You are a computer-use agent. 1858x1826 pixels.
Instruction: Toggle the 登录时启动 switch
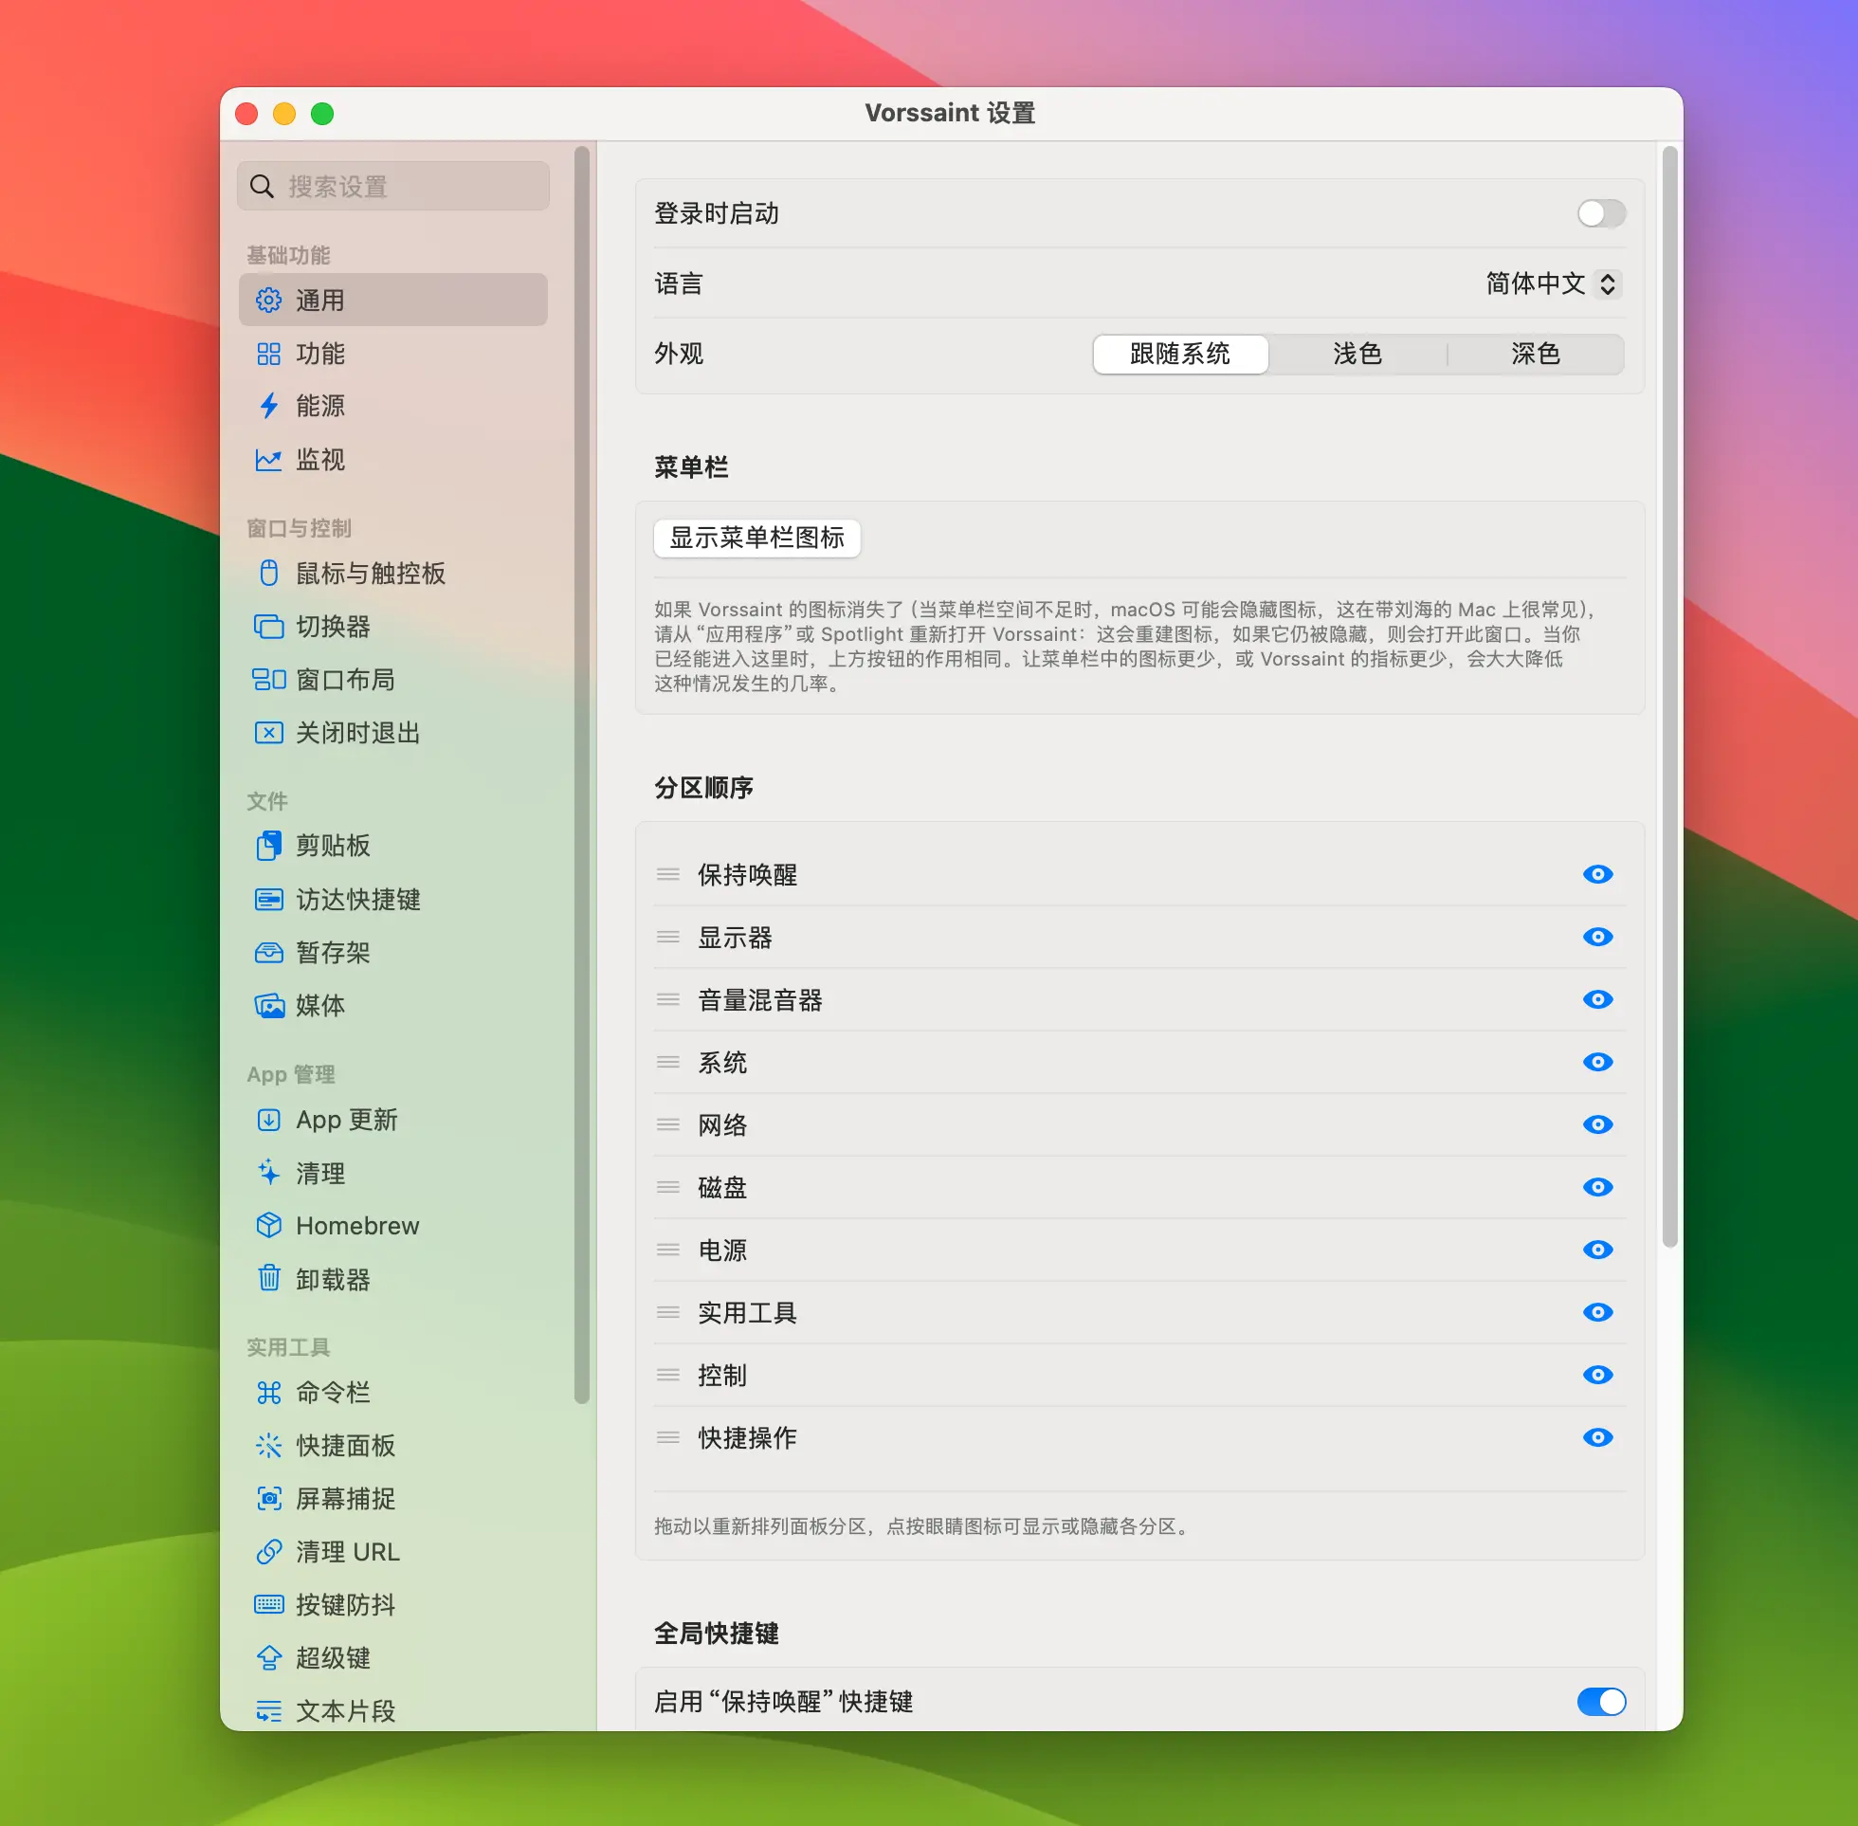[x=1601, y=214]
